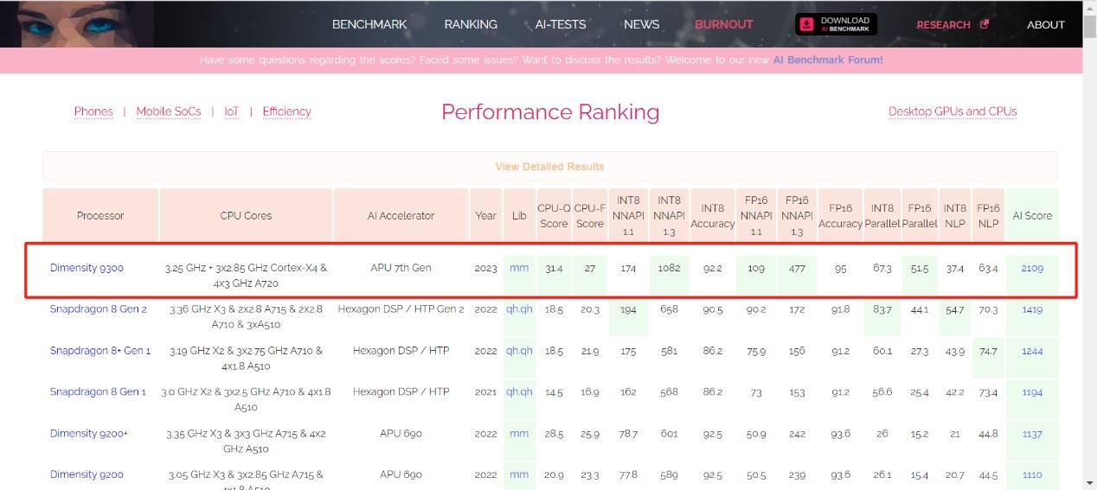Image resolution: width=1097 pixels, height=490 pixels.
Task: Click the scrollbar down arrow
Action: coord(1089,483)
